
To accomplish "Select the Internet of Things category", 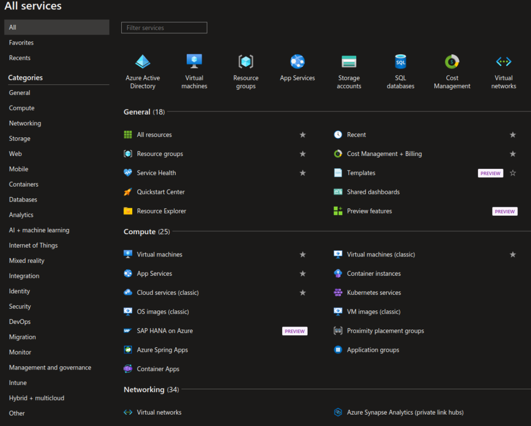I will click(33, 245).
